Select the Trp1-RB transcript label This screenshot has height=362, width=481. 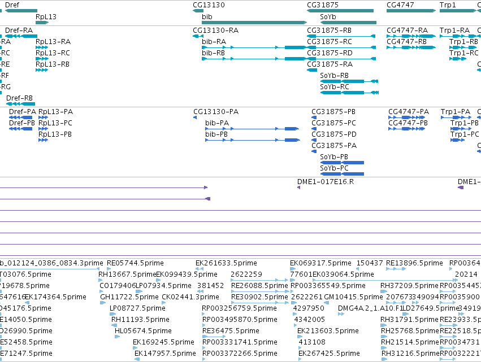pyautogui.click(x=463, y=41)
